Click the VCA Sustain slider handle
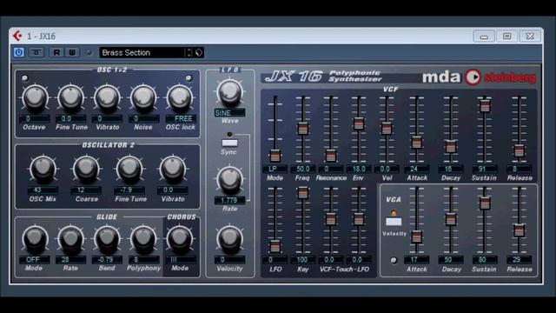Screen dimensions: 556x313 coord(485,203)
